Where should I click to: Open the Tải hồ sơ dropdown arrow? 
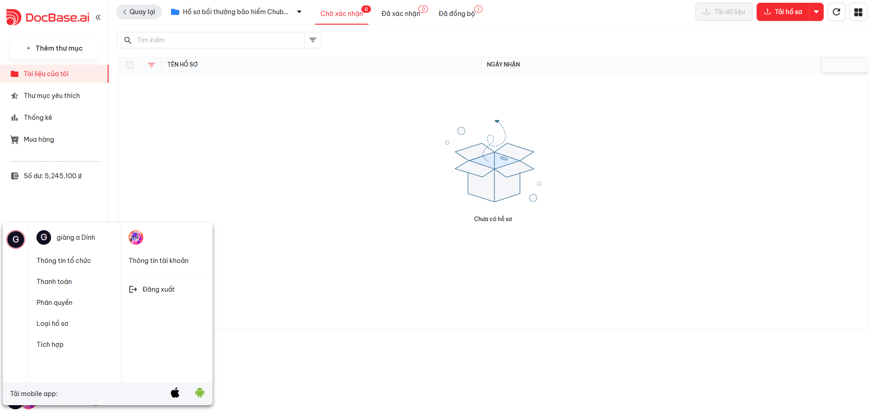click(816, 12)
